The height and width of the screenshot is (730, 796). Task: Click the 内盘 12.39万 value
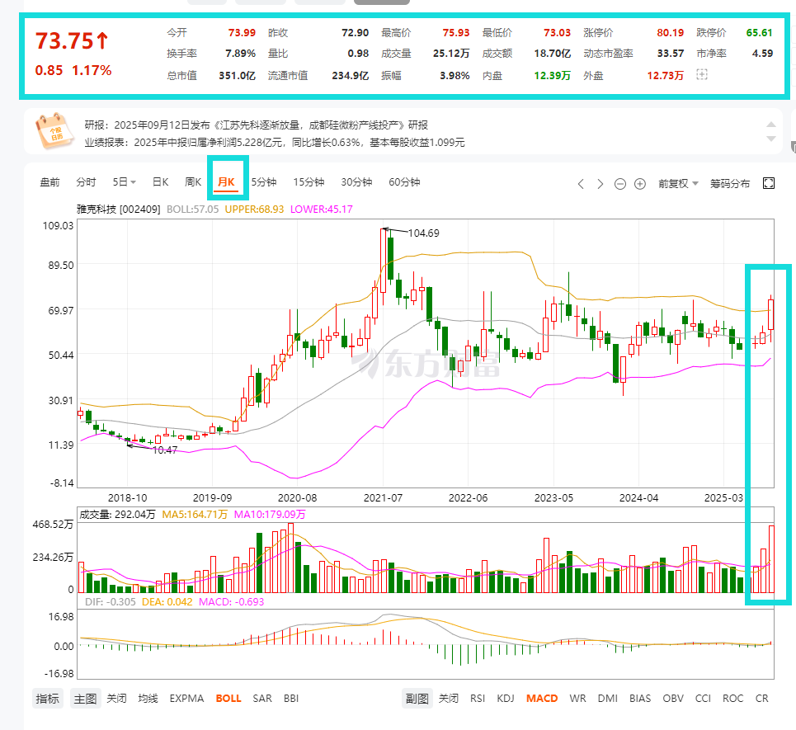coord(553,76)
